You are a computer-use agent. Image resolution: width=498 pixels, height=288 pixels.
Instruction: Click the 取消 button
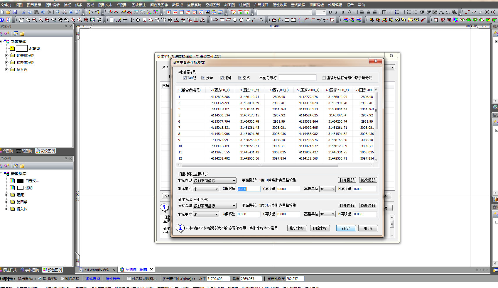click(368, 228)
